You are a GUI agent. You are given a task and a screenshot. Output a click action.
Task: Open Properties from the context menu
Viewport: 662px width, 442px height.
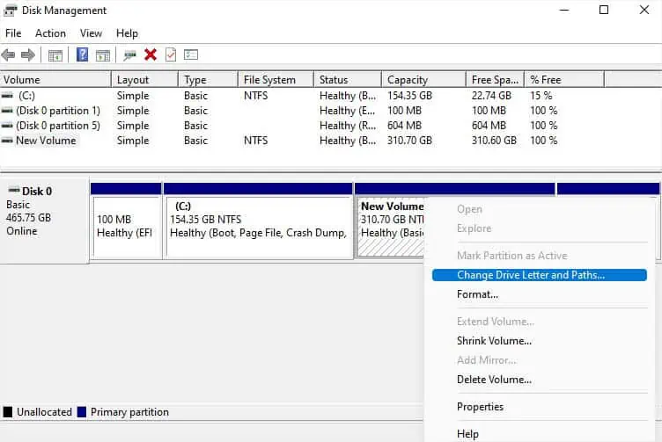(x=480, y=407)
